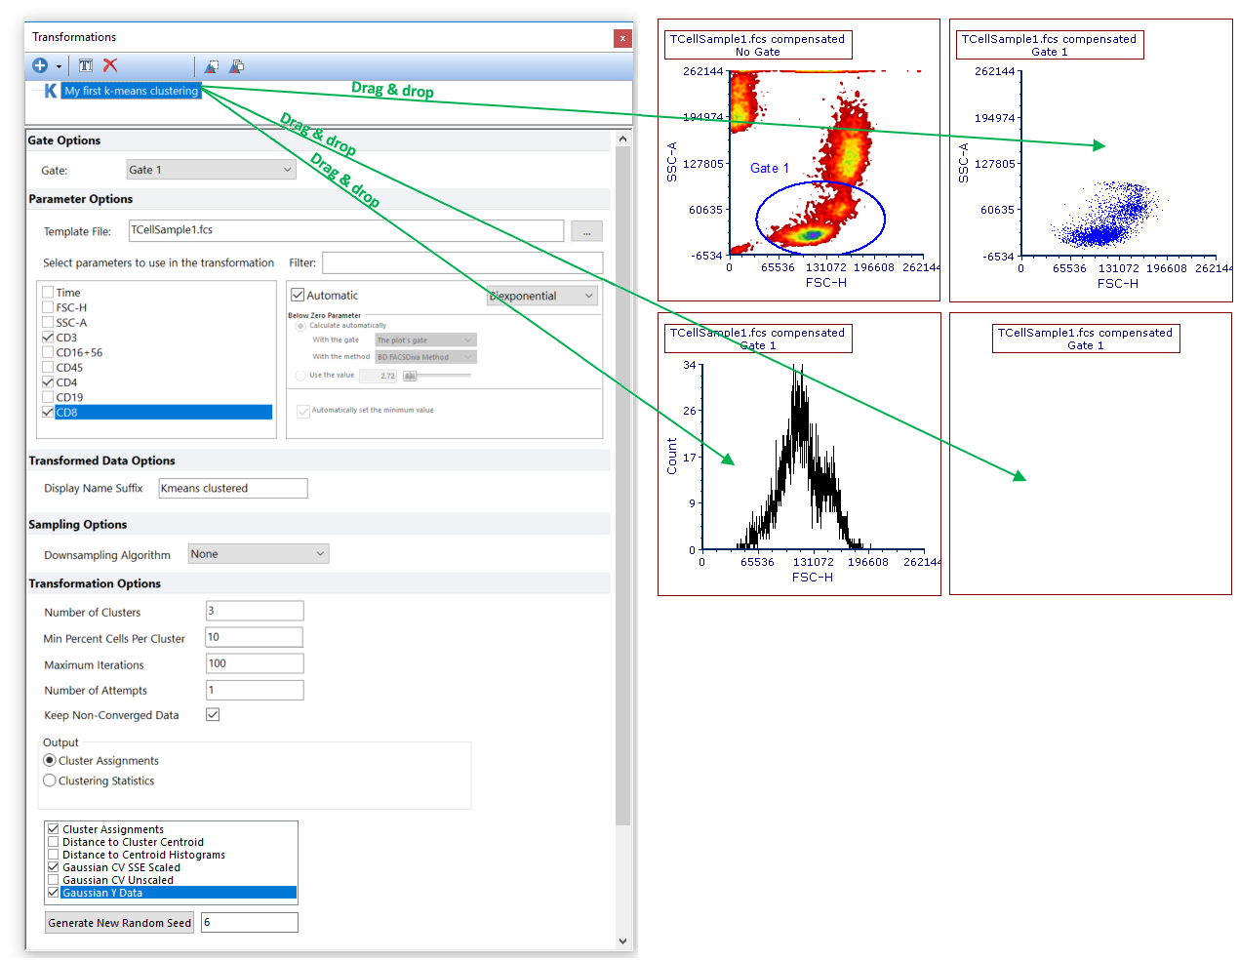The height and width of the screenshot is (960, 1239).
Task: Click the SSC-A axis label on density plot
Action: [x=672, y=163]
